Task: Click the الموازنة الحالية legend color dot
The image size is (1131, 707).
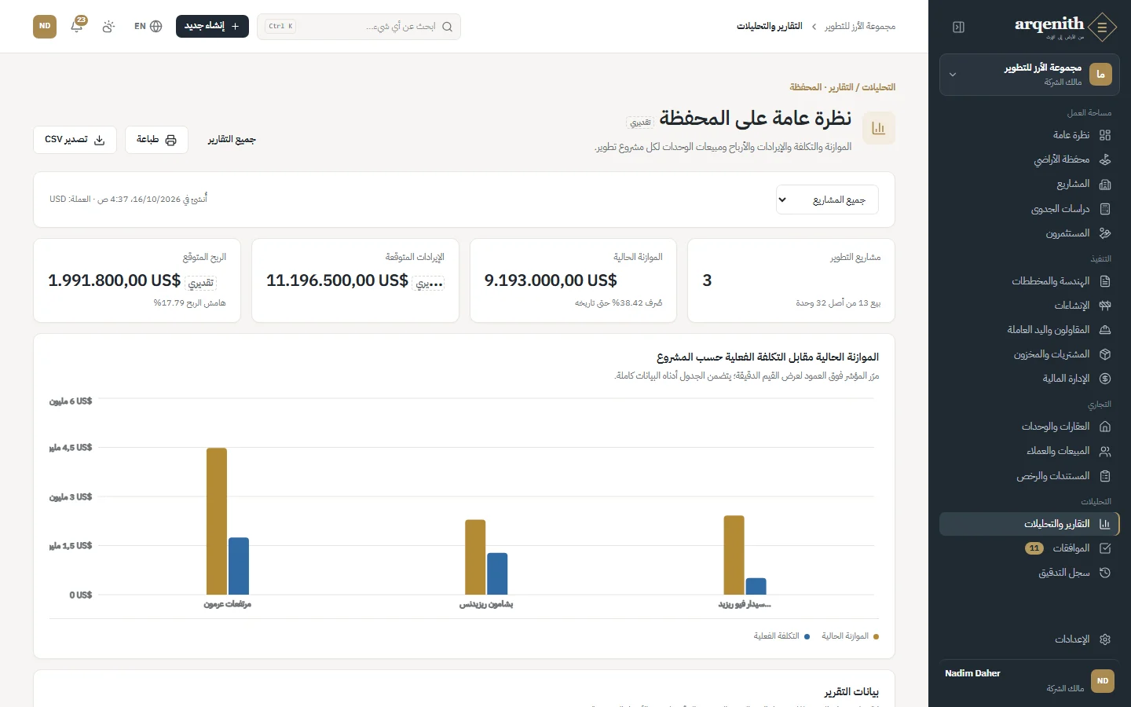Action: point(876,636)
